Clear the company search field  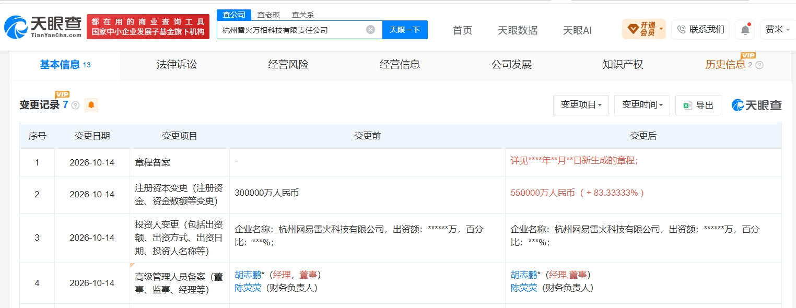point(370,30)
